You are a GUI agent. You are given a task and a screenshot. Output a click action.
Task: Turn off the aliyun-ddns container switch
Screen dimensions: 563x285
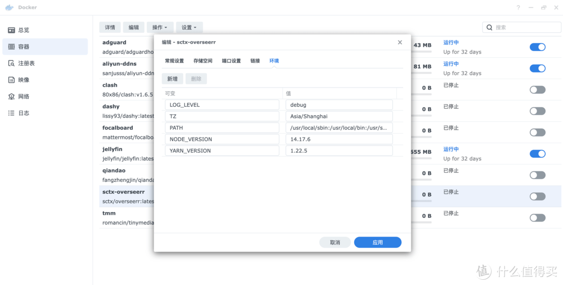click(537, 68)
